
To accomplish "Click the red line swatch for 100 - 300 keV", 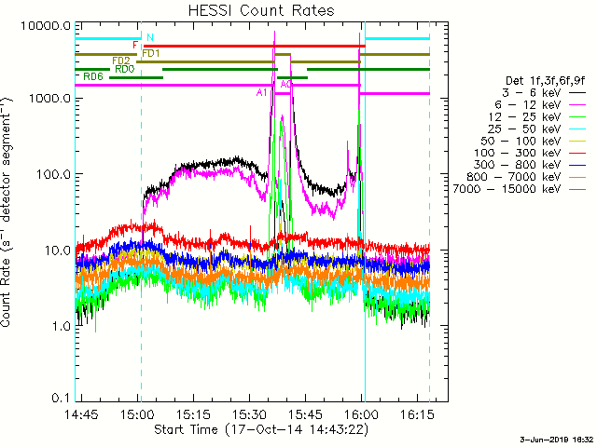I will click(577, 153).
